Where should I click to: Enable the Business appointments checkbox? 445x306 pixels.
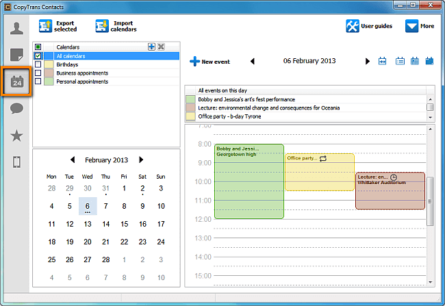(38, 73)
